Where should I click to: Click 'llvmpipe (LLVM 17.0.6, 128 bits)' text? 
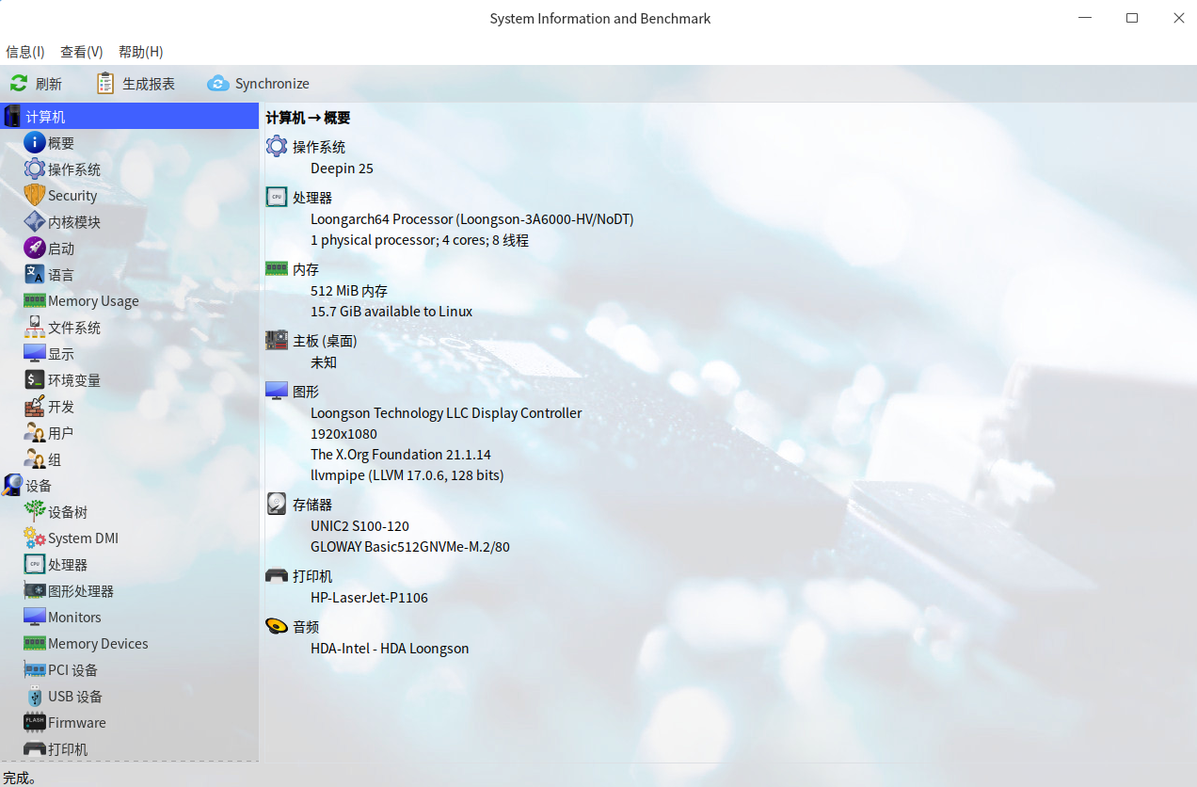tap(407, 475)
